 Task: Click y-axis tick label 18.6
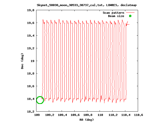[31, 86]
